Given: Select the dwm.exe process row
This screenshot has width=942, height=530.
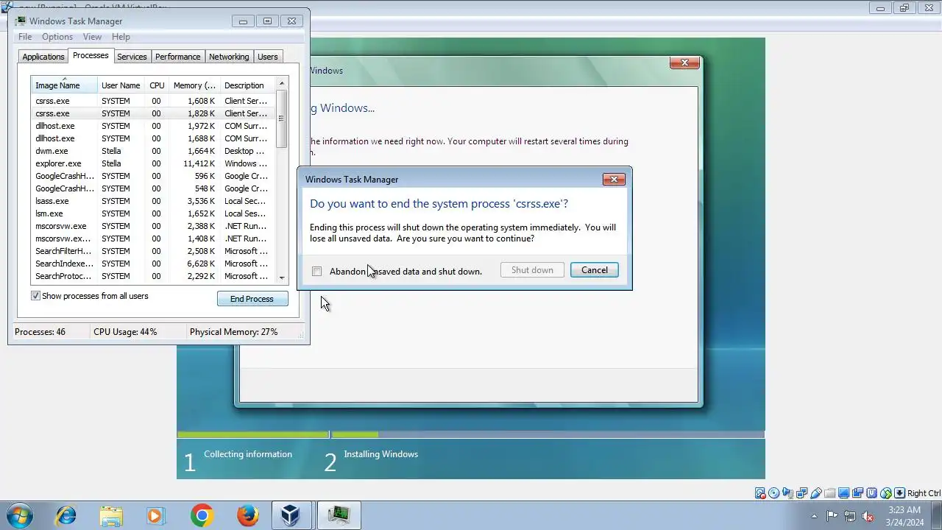Looking at the screenshot, I should 153,151.
